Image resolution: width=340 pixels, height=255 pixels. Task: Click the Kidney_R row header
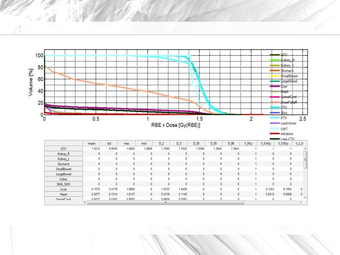pos(63,154)
